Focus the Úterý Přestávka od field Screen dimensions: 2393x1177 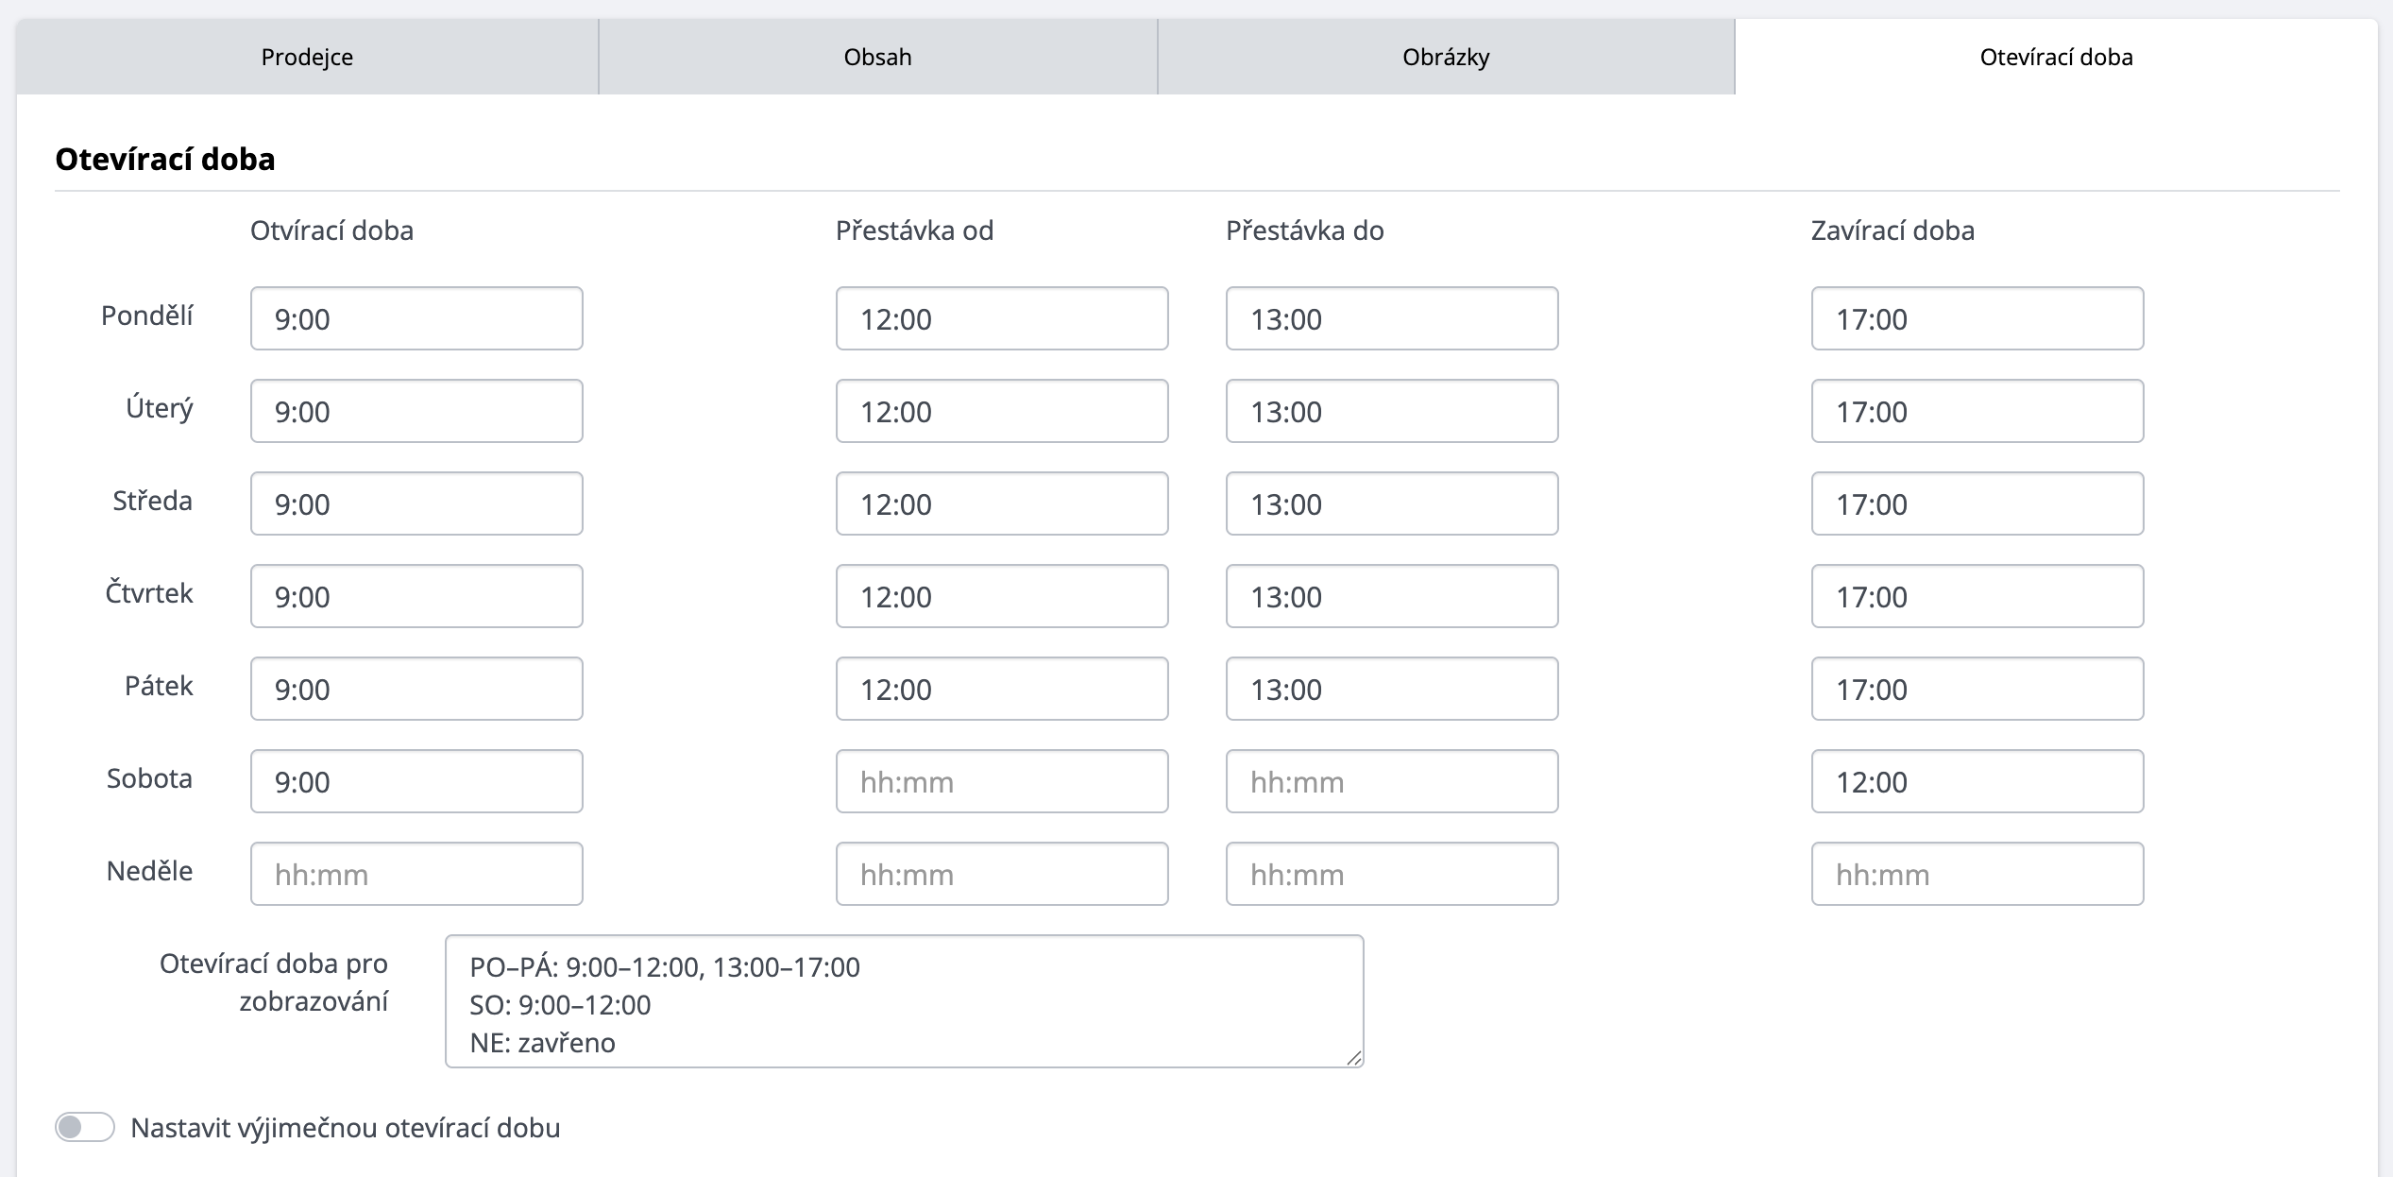pos(1002,411)
